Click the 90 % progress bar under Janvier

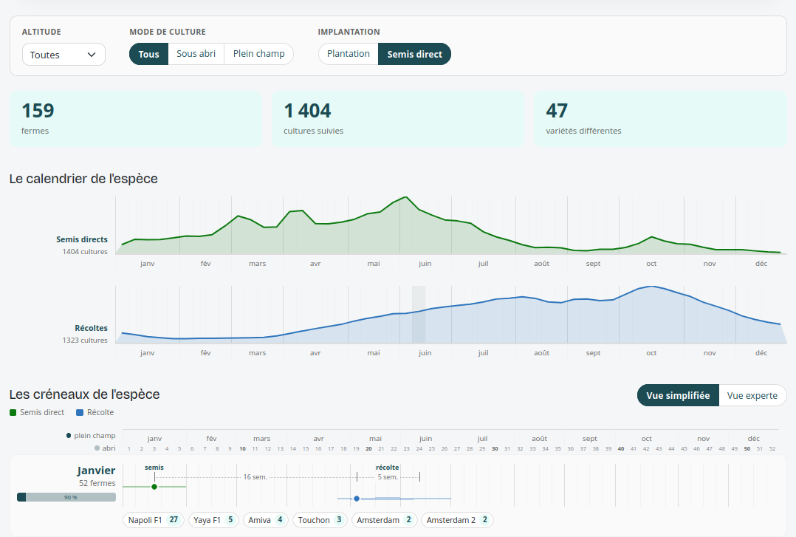(x=66, y=497)
